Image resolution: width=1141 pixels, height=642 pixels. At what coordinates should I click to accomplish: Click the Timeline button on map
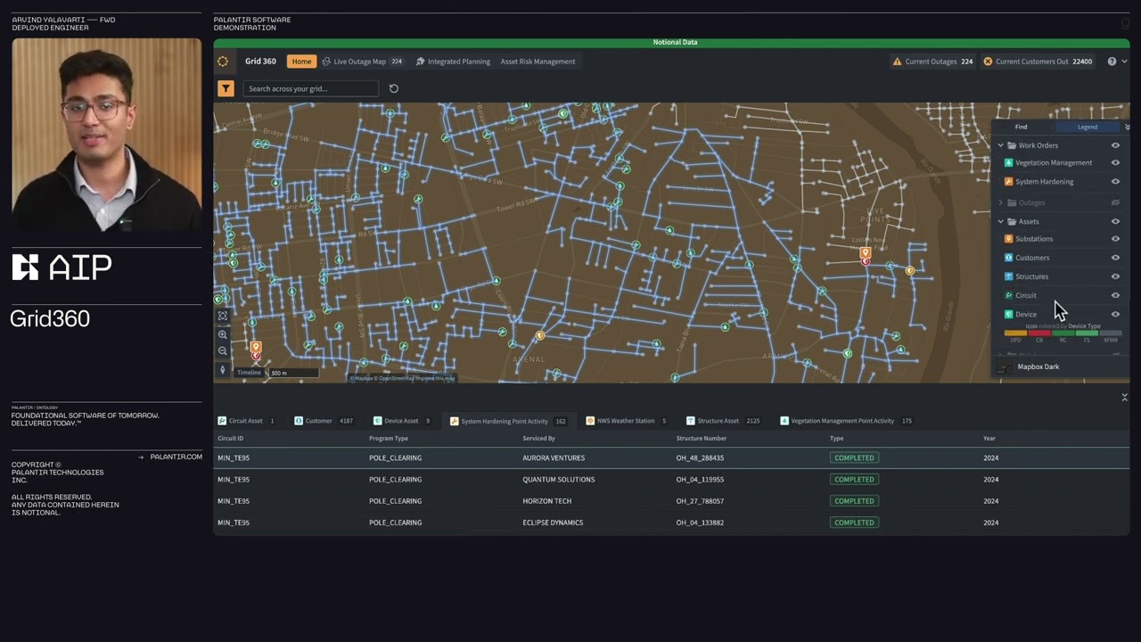(x=249, y=373)
